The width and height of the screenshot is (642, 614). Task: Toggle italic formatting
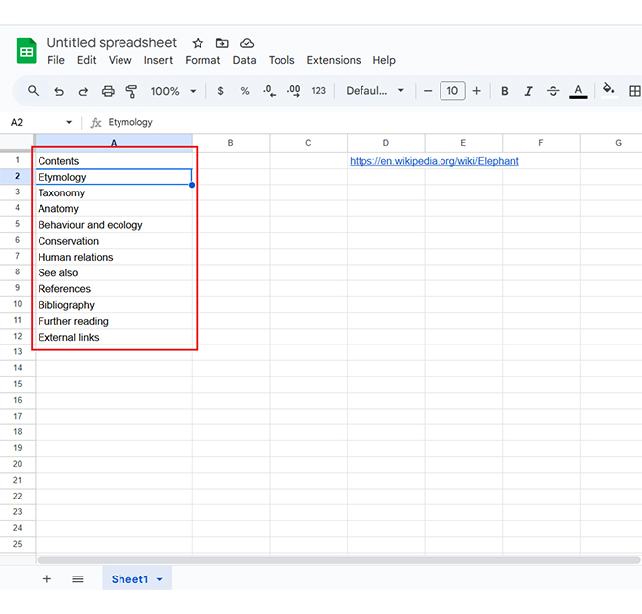pyautogui.click(x=528, y=91)
